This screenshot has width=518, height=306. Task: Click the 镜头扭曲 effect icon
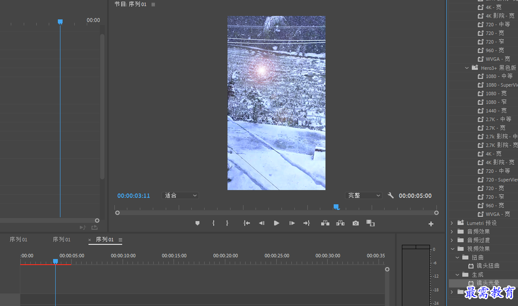471,266
